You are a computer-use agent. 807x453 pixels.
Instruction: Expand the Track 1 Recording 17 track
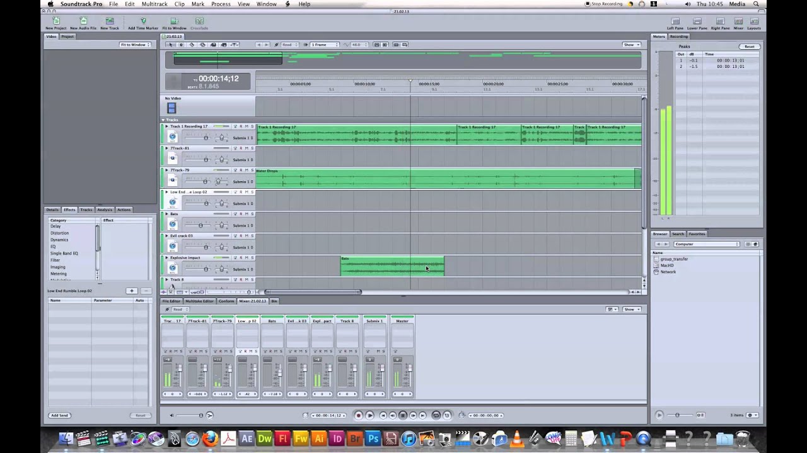166,126
